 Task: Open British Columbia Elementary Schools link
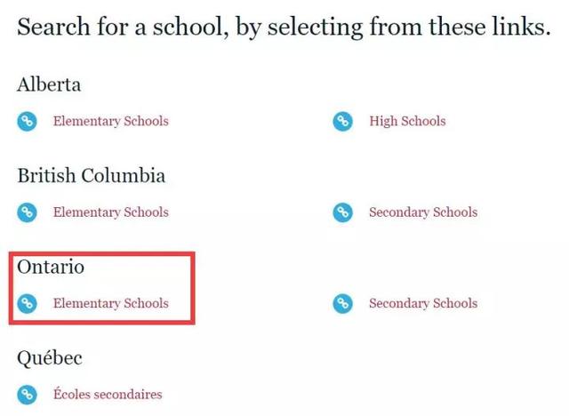click(x=111, y=212)
